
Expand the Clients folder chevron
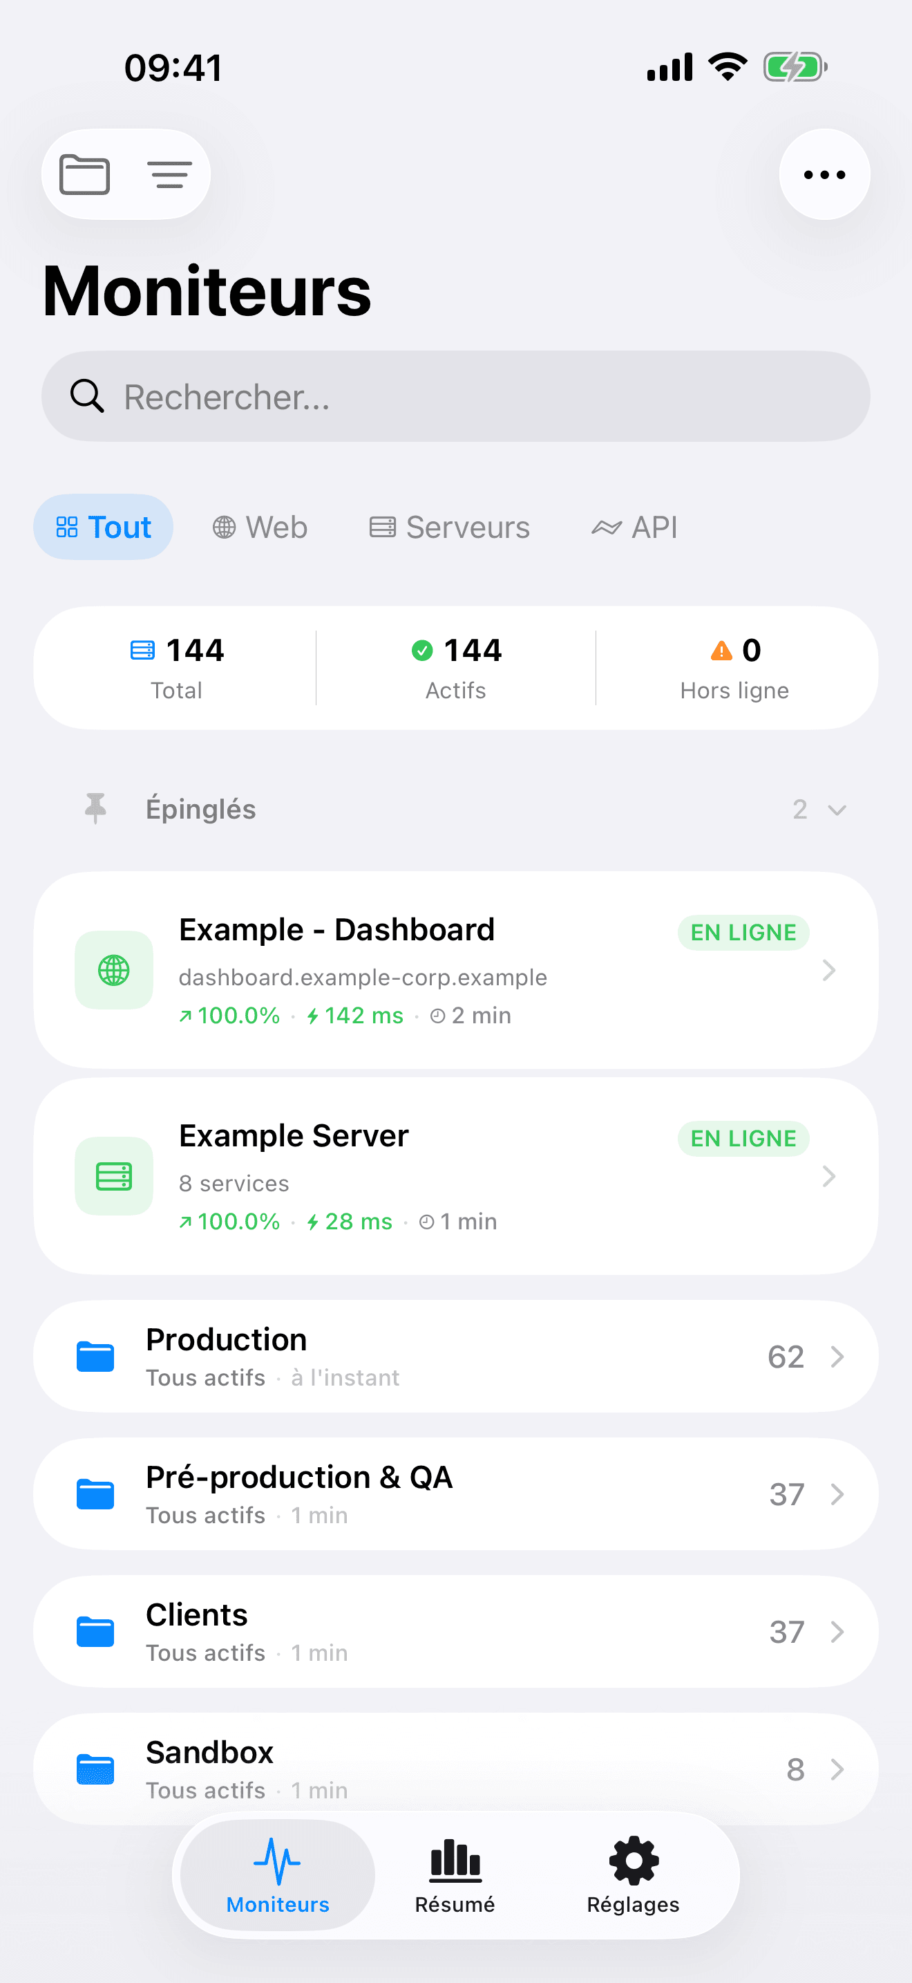[x=837, y=1632]
